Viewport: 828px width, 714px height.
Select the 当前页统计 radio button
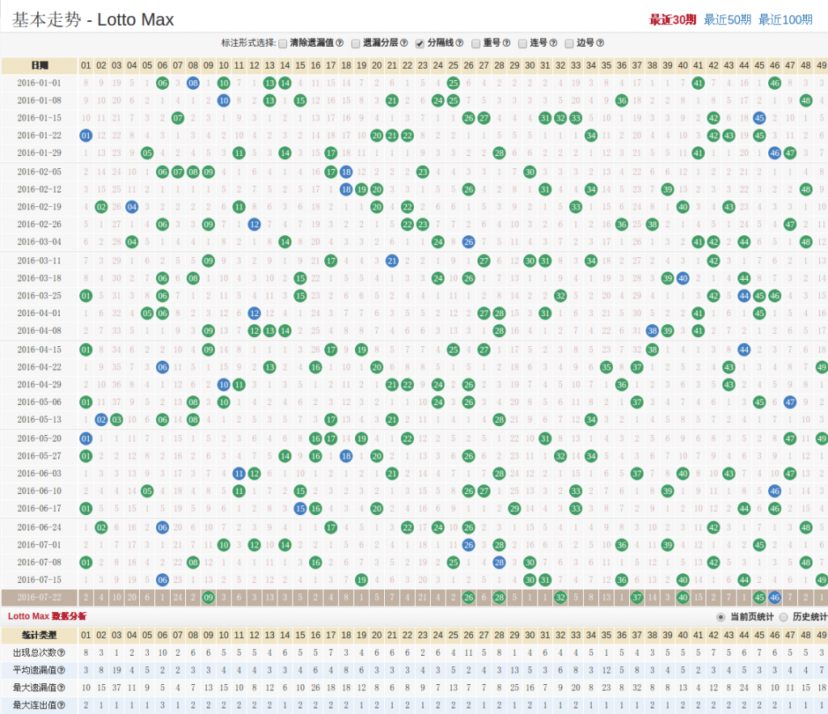720,617
